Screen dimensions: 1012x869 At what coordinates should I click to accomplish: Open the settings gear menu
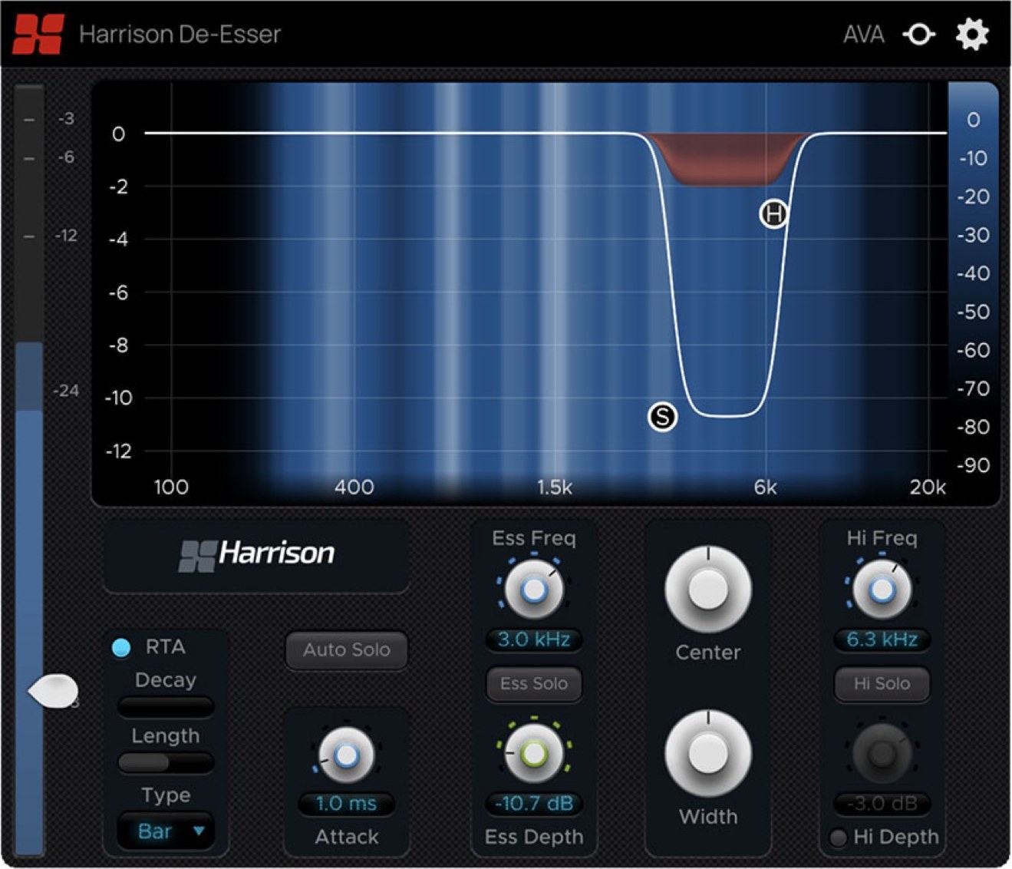click(972, 35)
